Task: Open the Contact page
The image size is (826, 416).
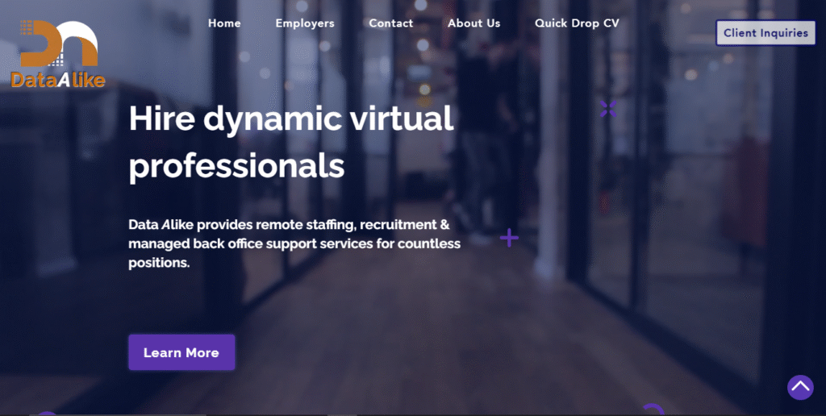Action: point(391,23)
